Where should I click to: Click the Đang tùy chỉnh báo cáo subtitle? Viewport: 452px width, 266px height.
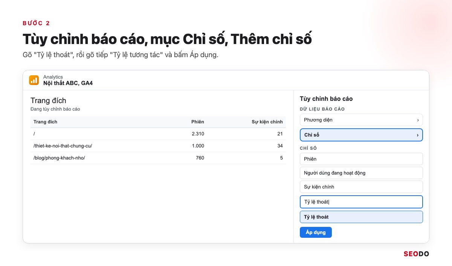[55, 109]
